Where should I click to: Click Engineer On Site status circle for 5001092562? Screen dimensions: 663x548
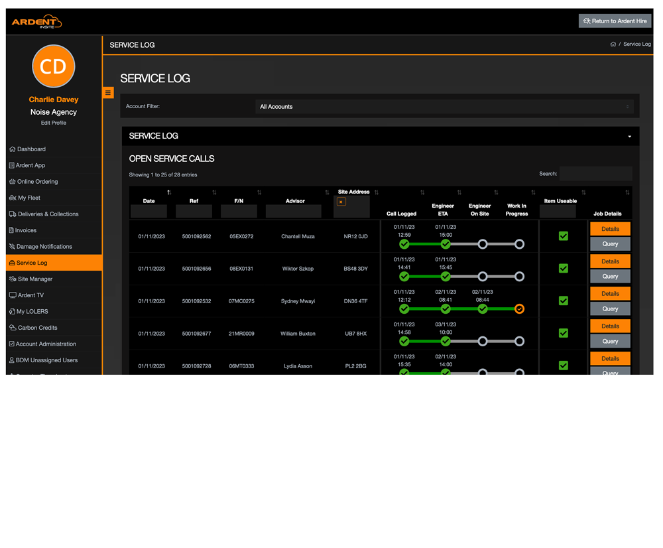pos(483,244)
